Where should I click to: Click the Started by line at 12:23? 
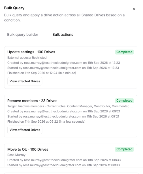click(63, 68)
